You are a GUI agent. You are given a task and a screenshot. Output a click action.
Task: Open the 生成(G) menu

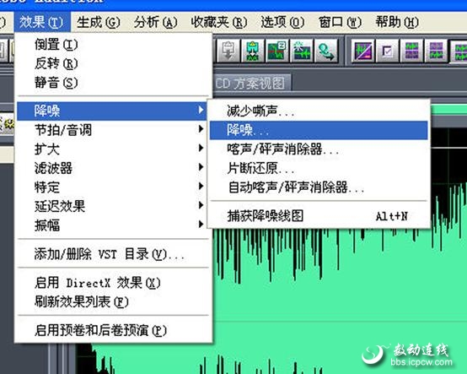coord(99,22)
